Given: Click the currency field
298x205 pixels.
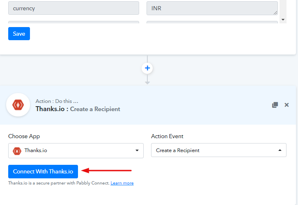Looking at the screenshot, I should [73, 8].
